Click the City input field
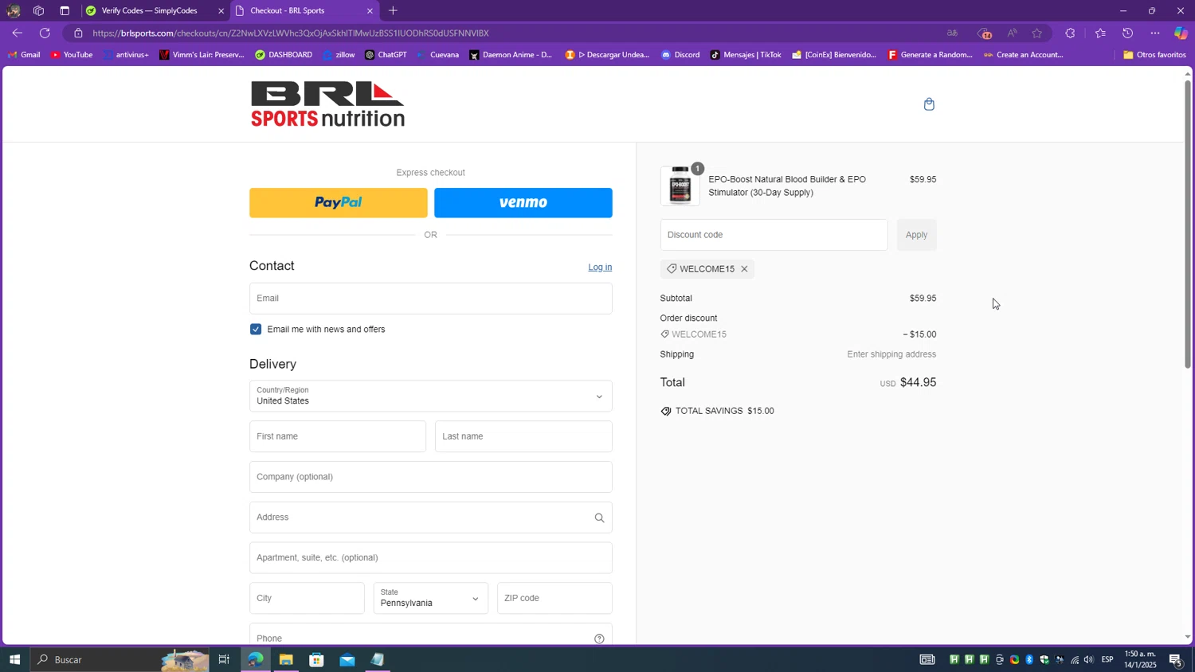 (307, 598)
